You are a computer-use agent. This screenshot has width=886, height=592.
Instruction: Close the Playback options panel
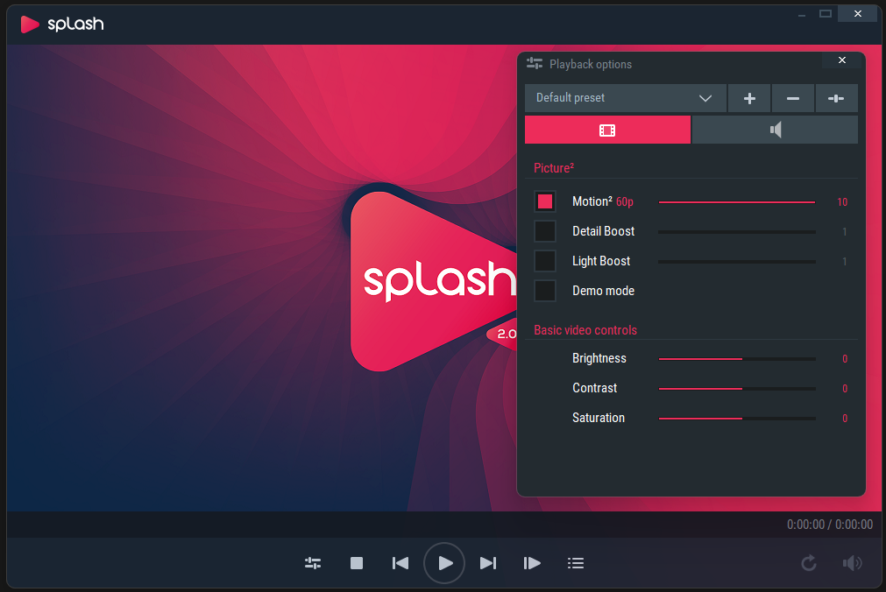pos(842,60)
